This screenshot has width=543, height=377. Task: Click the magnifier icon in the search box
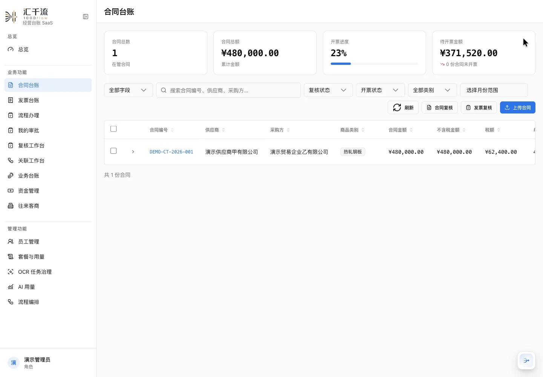[164, 90]
